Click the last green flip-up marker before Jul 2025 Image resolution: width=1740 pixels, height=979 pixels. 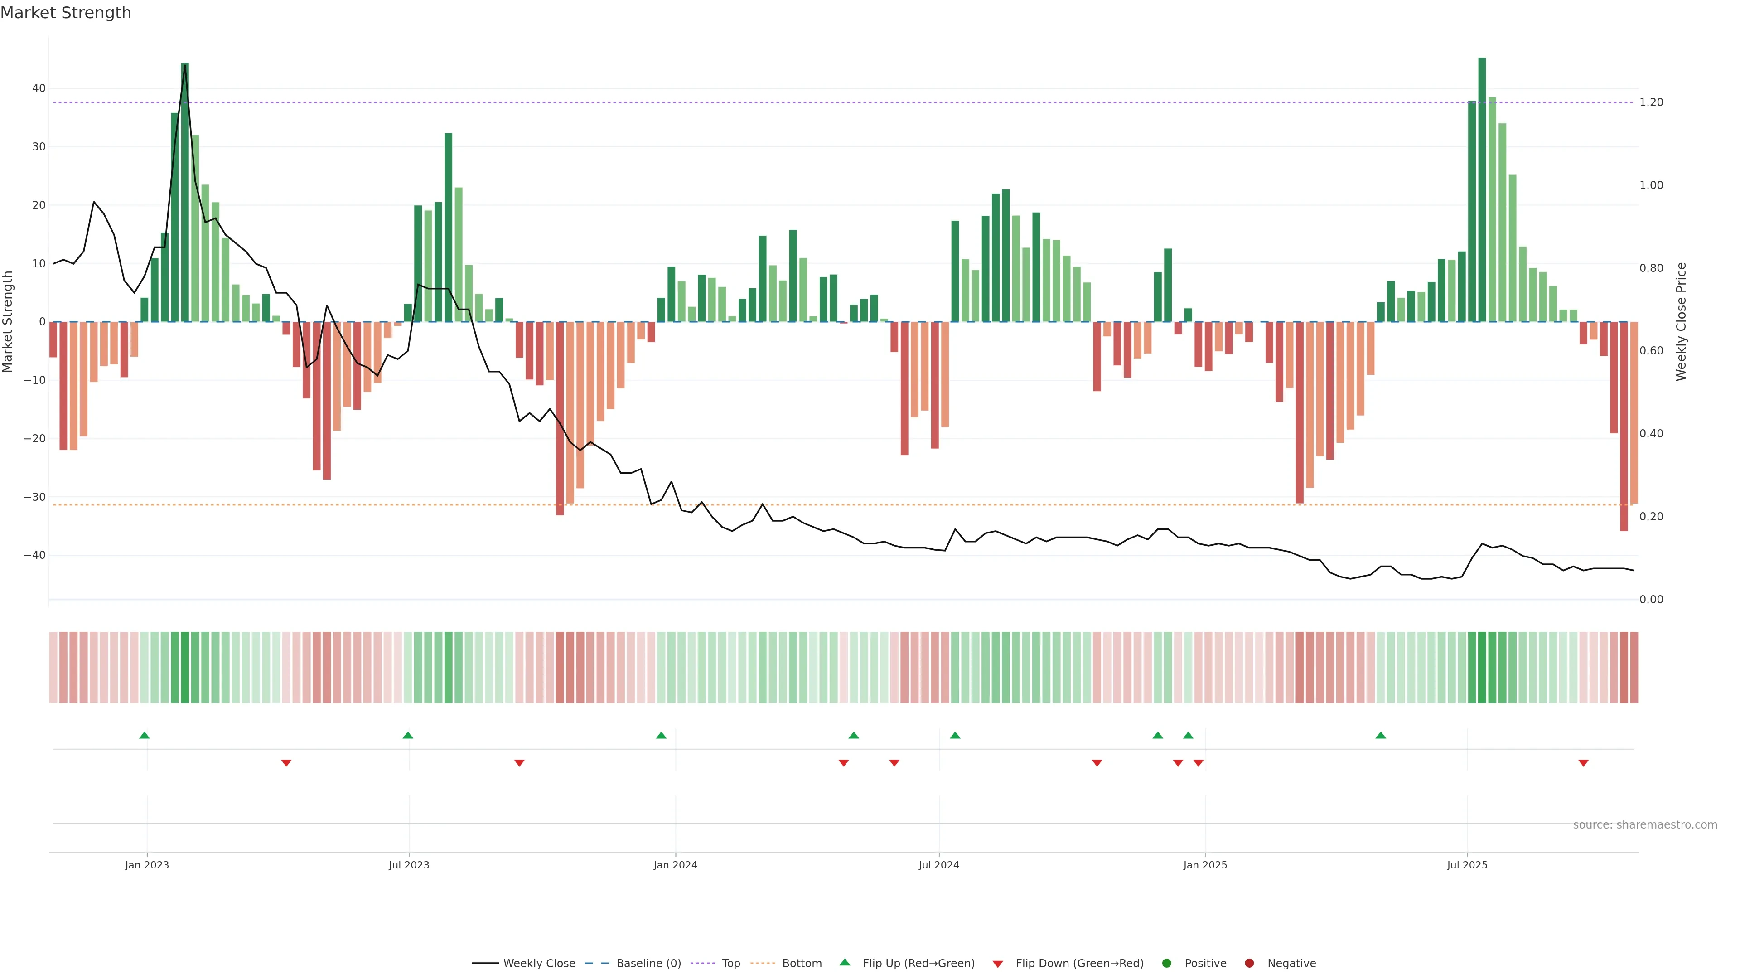(1381, 735)
